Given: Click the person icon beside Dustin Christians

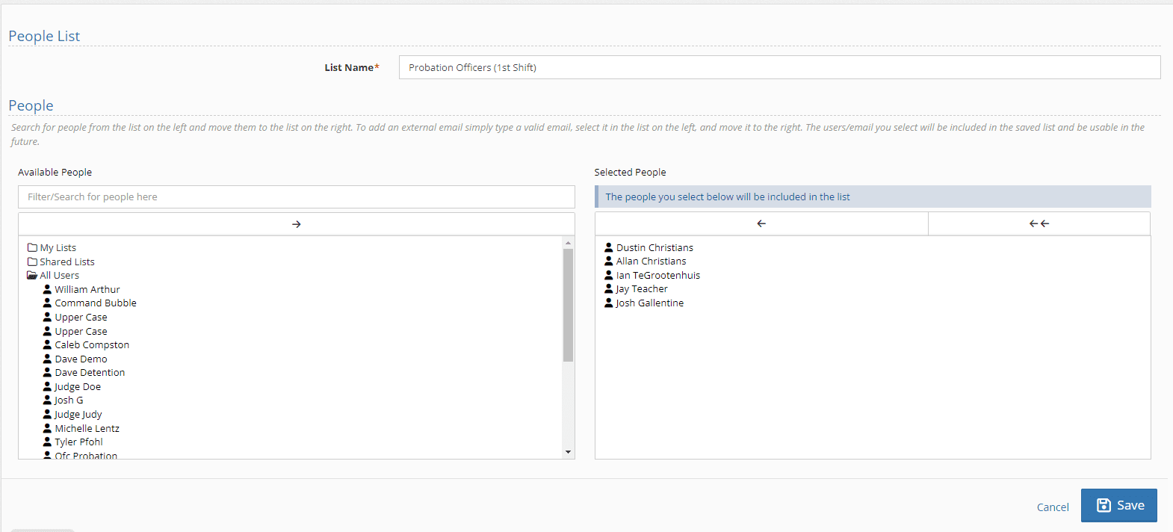Looking at the screenshot, I should 609,247.
